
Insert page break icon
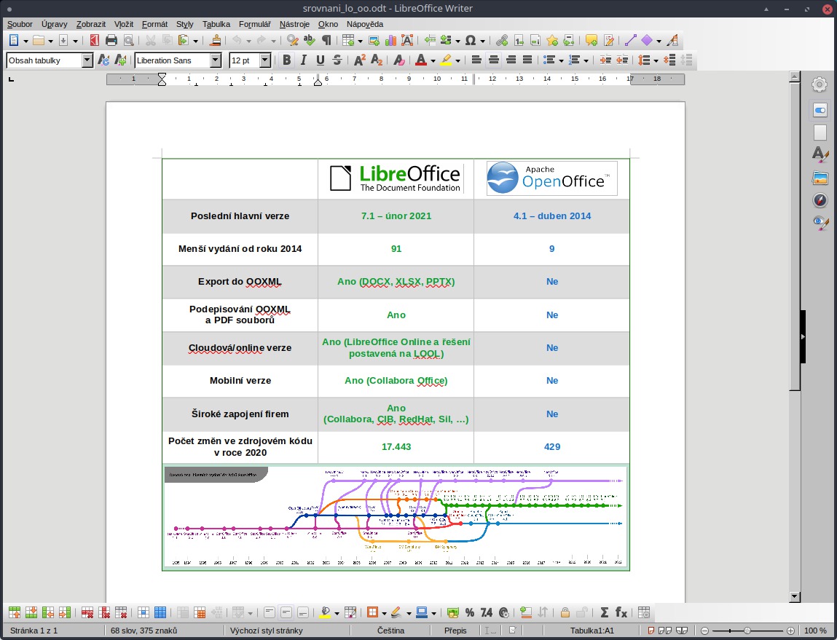coord(430,40)
